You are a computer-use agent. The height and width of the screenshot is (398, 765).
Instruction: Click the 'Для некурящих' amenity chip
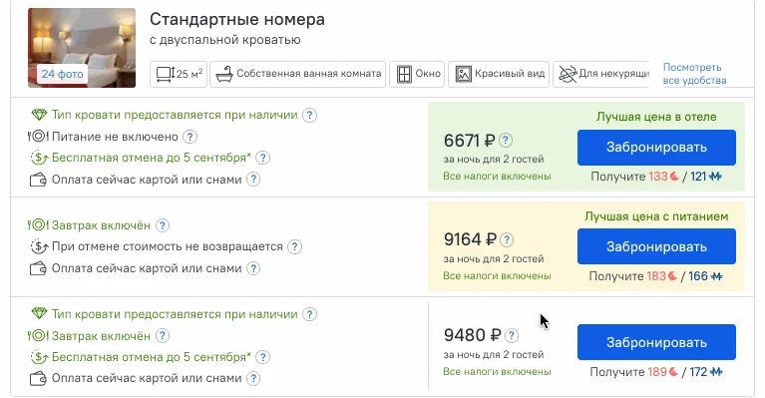601,74
